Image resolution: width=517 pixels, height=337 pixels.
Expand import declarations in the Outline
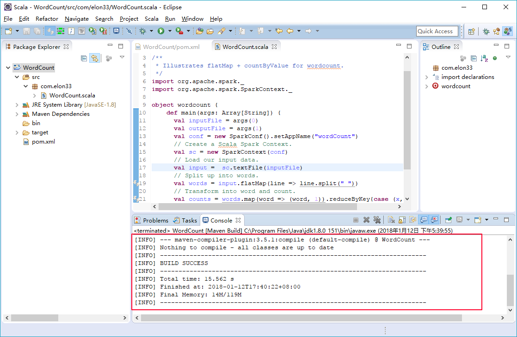pyautogui.click(x=426, y=77)
